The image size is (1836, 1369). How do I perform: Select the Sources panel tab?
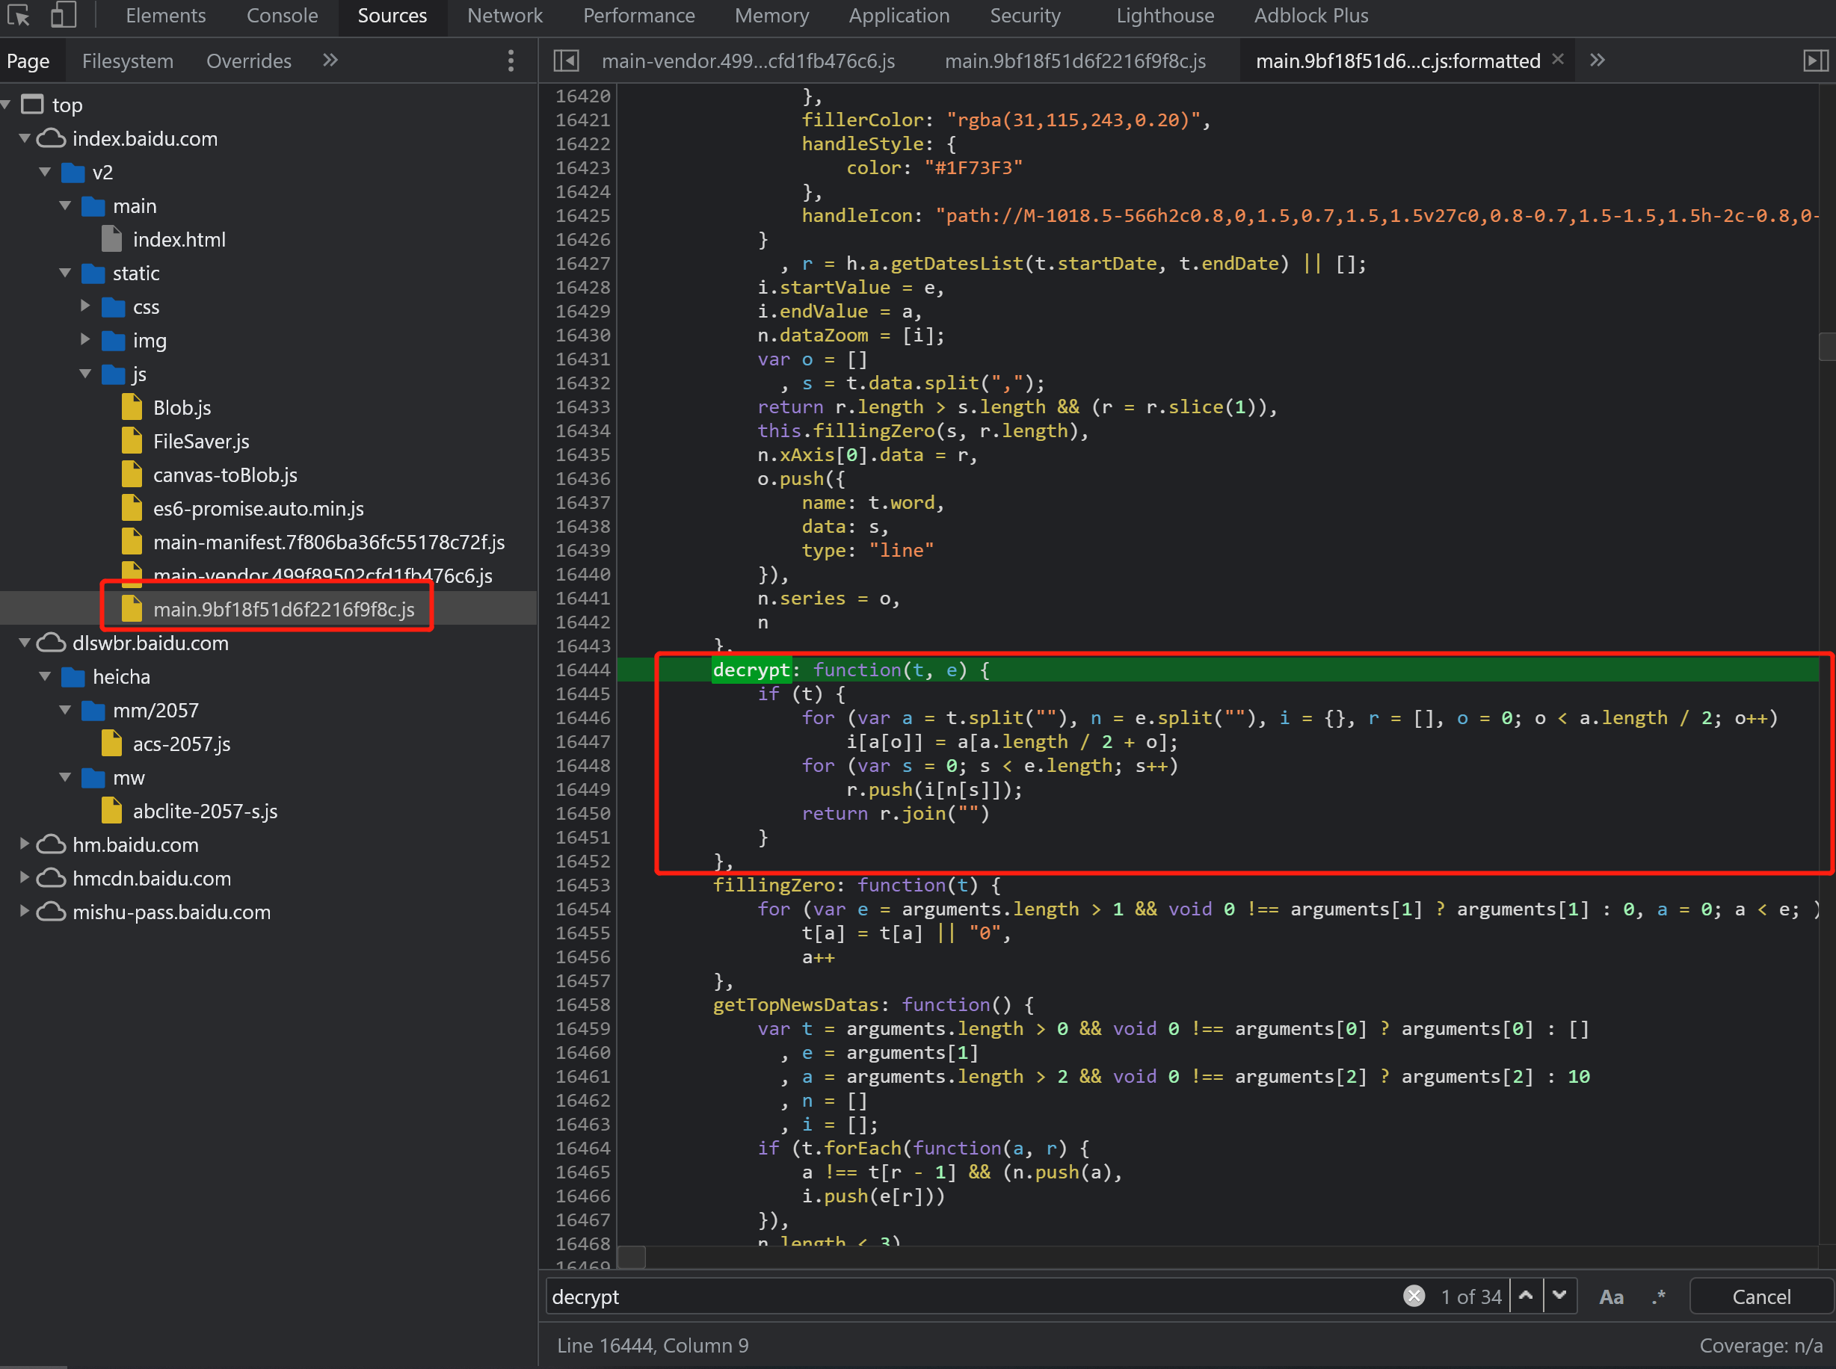tap(392, 16)
